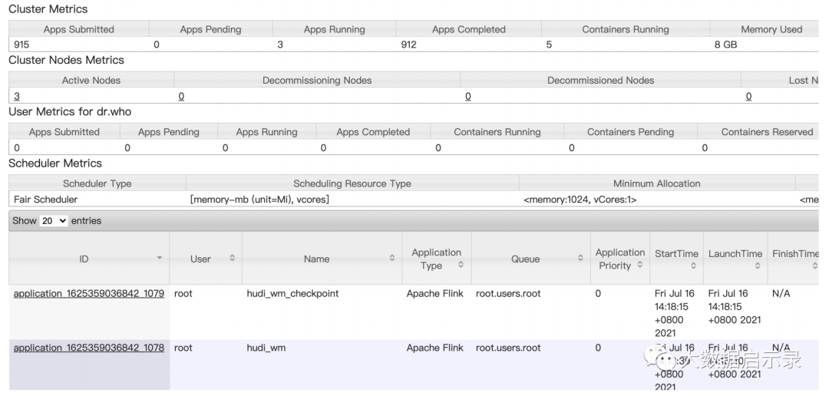Select the hudi_wm_checkpoint name cell
Viewport: 829px width, 396px height.
point(292,294)
